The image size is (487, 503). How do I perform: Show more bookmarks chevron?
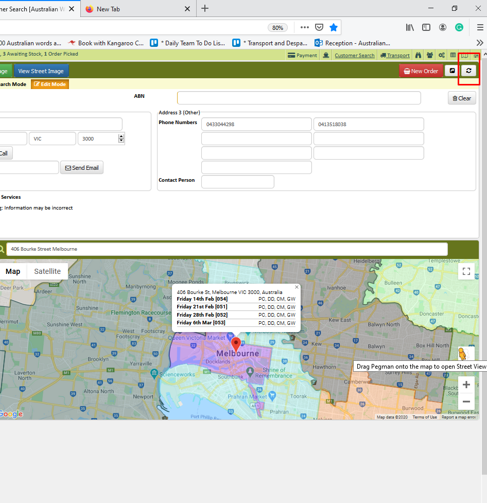click(x=480, y=43)
